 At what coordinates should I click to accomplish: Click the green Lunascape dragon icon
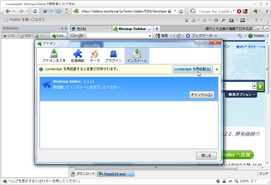coord(255,11)
